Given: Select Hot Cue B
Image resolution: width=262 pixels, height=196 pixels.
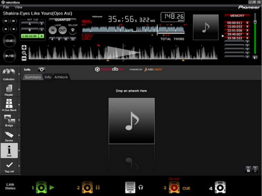Looking at the screenshot, I should tap(30, 30).
